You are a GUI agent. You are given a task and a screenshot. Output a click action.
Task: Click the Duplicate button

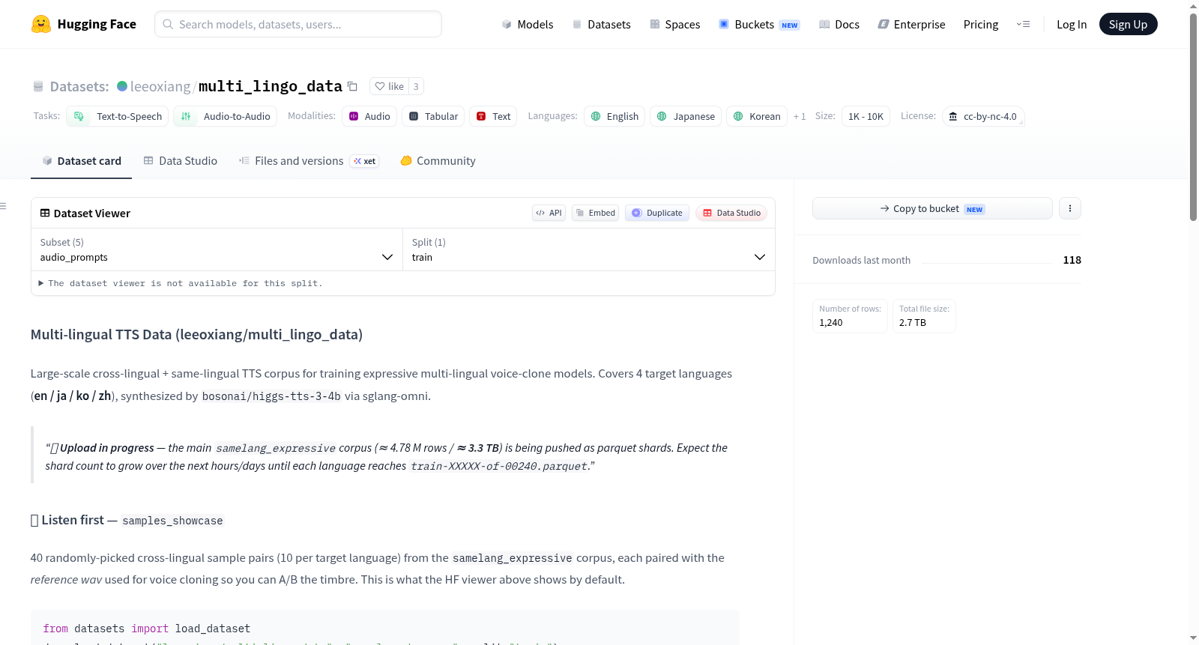click(657, 213)
